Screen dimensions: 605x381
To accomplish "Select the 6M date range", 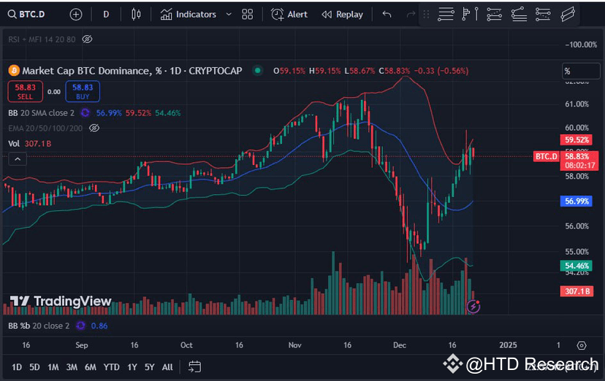I will click(91, 367).
